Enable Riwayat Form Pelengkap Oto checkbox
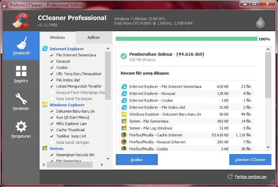This screenshot has height=187, width=278. [x=52, y=93]
